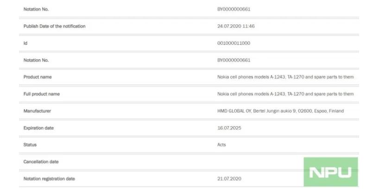Click the Status label

point(30,145)
